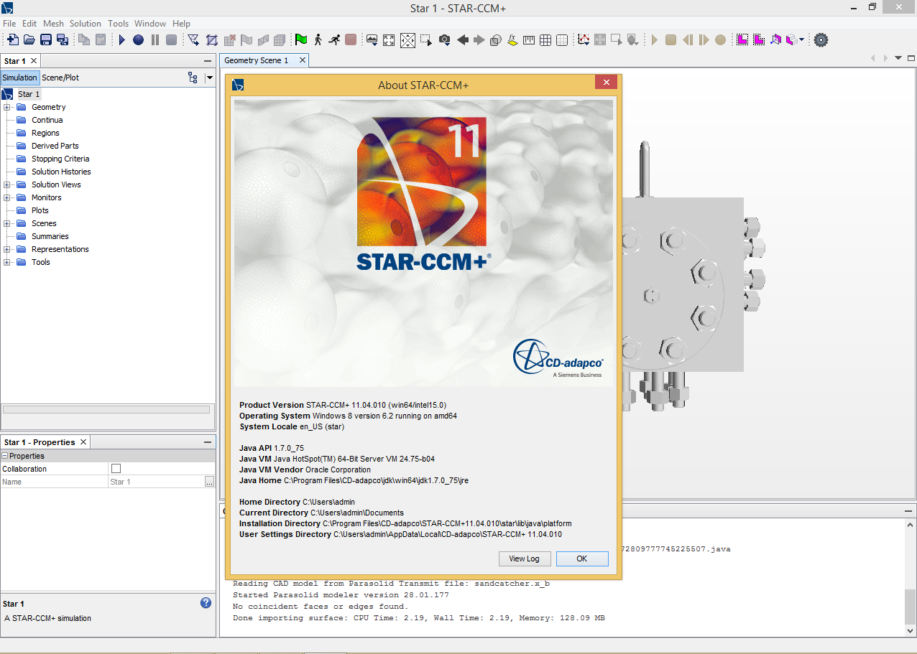The width and height of the screenshot is (917, 654).
Task: Click the walking man Step icon
Action: (x=318, y=40)
